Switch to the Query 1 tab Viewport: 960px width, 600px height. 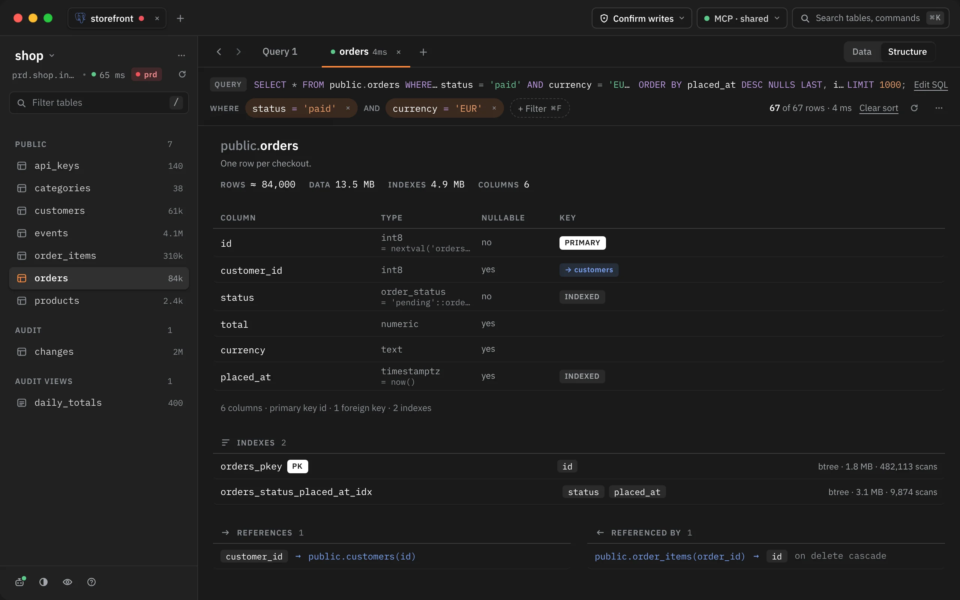[x=280, y=52]
